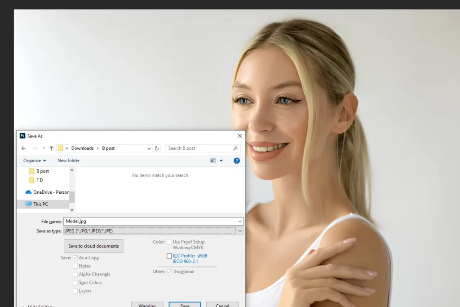Go up one folder level
Viewport: 460px width, 307px height.
(51, 148)
